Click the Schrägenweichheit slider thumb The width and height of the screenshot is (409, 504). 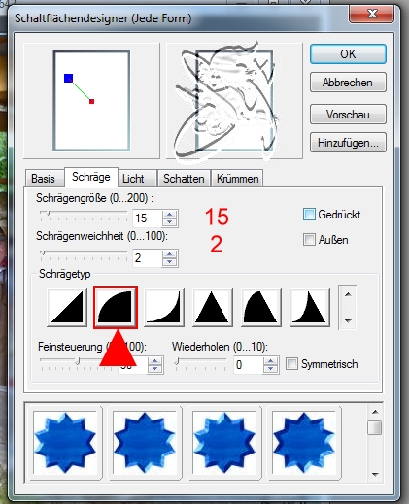[x=43, y=252]
